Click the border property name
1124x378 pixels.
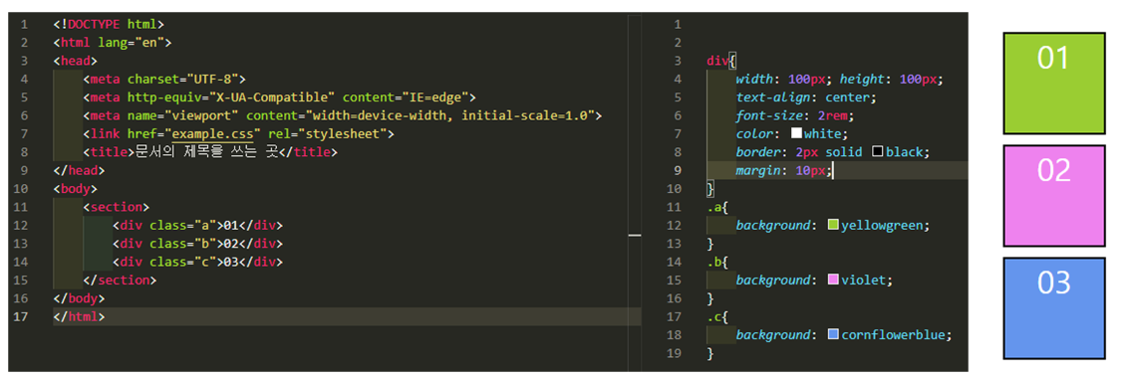click(757, 152)
